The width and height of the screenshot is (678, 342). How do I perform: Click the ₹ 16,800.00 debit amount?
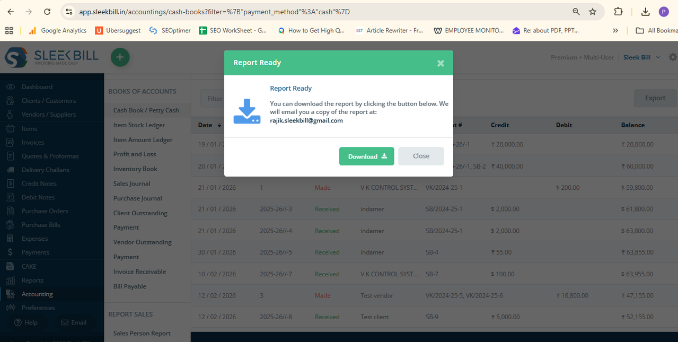[572, 295]
